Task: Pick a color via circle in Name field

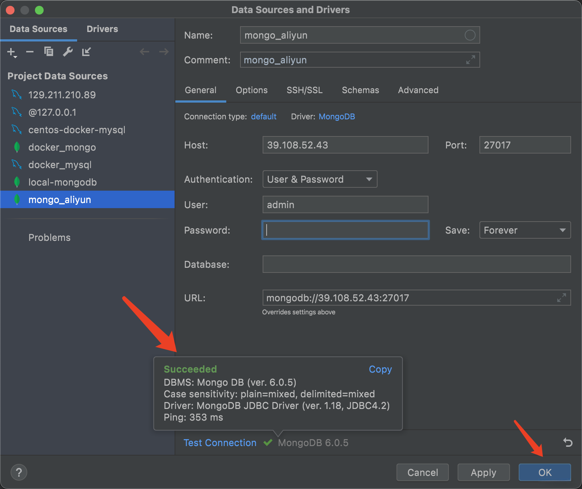Action: pos(470,35)
